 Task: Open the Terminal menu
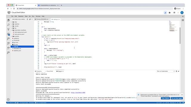[38, 16]
